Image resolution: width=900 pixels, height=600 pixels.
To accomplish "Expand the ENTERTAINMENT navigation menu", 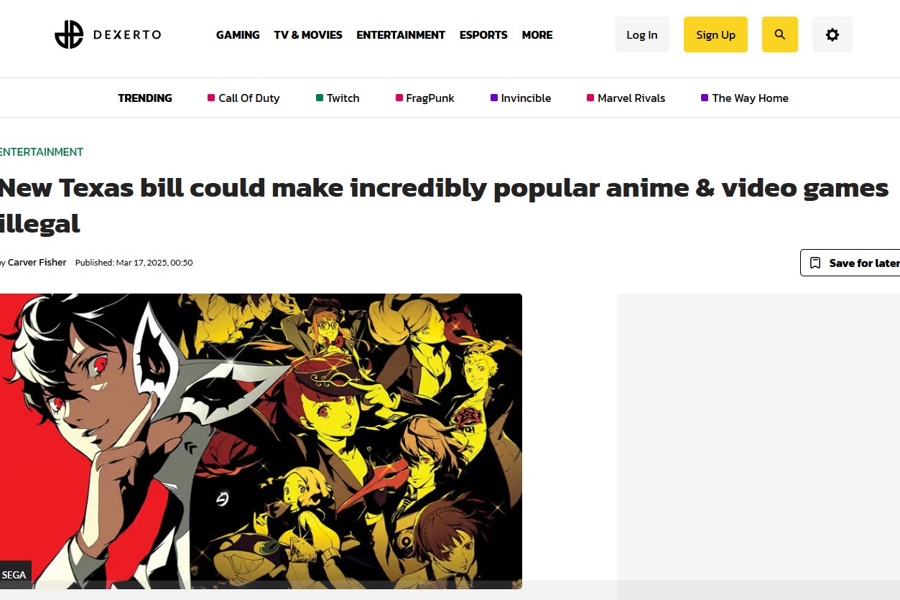I will pyautogui.click(x=401, y=34).
